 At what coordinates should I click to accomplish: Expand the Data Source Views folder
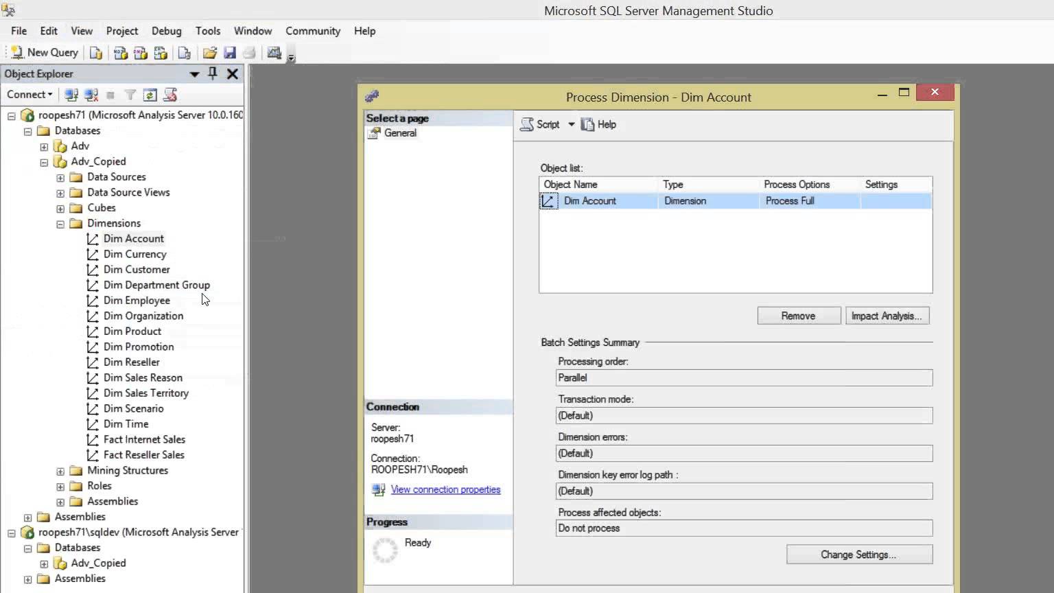coord(60,193)
